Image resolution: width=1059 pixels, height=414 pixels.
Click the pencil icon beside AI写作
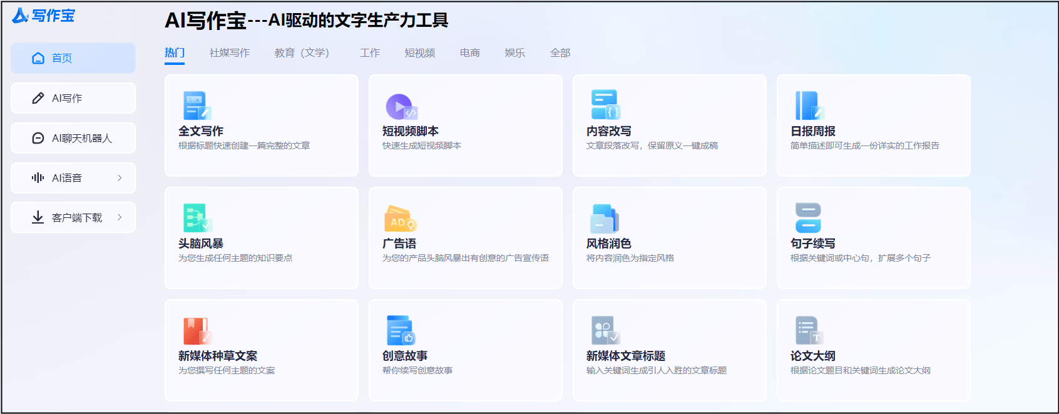click(x=38, y=98)
